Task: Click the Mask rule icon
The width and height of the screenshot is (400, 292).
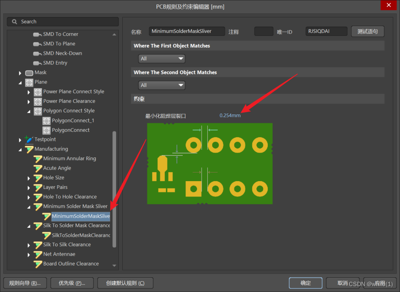Action: [29, 73]
